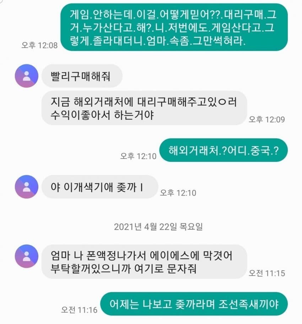Screen dimensions: 302x324
Task: Tap the word 수익이좋아서 in the gray bubble
Action: [x=81, y=115]
